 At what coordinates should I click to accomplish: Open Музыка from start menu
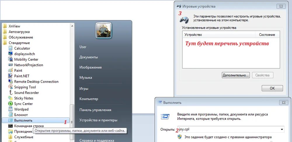[x=86, y=77]
